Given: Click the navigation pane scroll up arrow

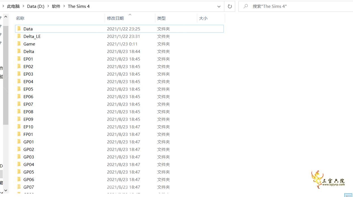Looking at the screenshot, I should click(6, 17).
